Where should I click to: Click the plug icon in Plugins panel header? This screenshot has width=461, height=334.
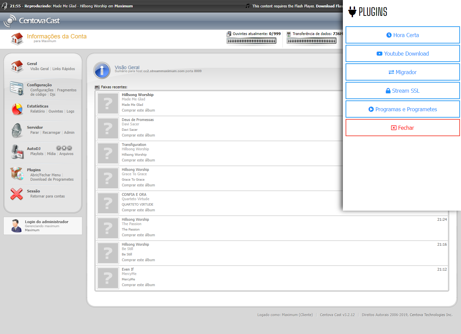coord(352,12)
